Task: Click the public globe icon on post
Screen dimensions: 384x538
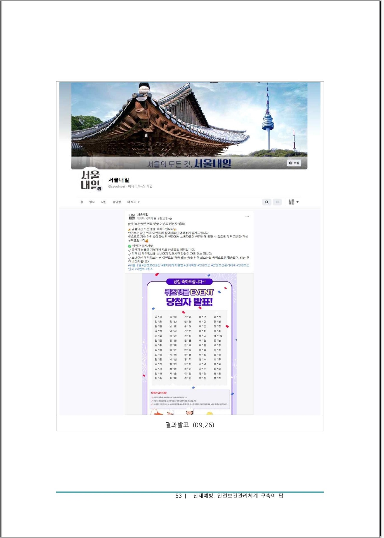Action: [x=171, y=219]
